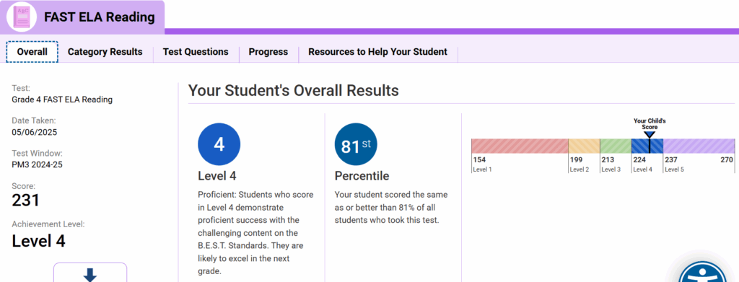739x282 pixels.
Task: Click the blue Level 4 circle badge
Action: pos(219,144)
